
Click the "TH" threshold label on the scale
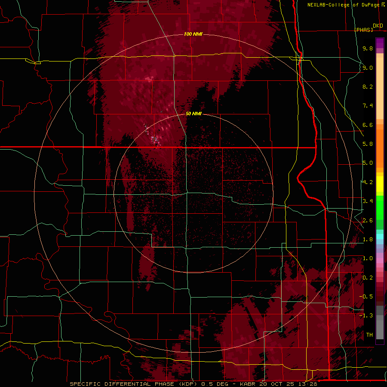point(369,335)
